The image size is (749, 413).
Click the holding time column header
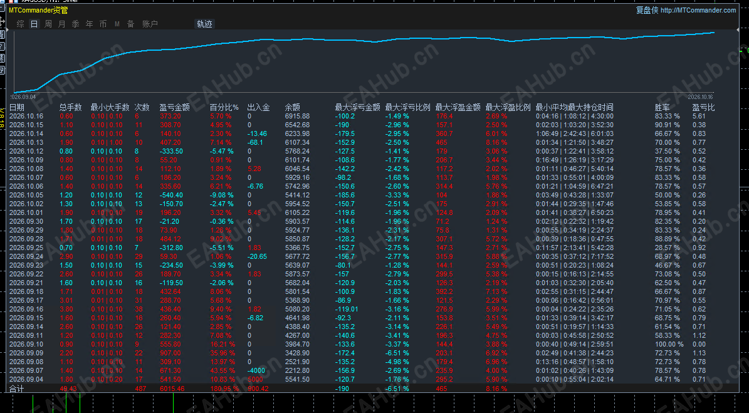pos(574,107)
